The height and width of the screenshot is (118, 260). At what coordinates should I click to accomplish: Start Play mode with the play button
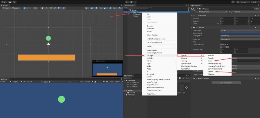click(127, 2)
